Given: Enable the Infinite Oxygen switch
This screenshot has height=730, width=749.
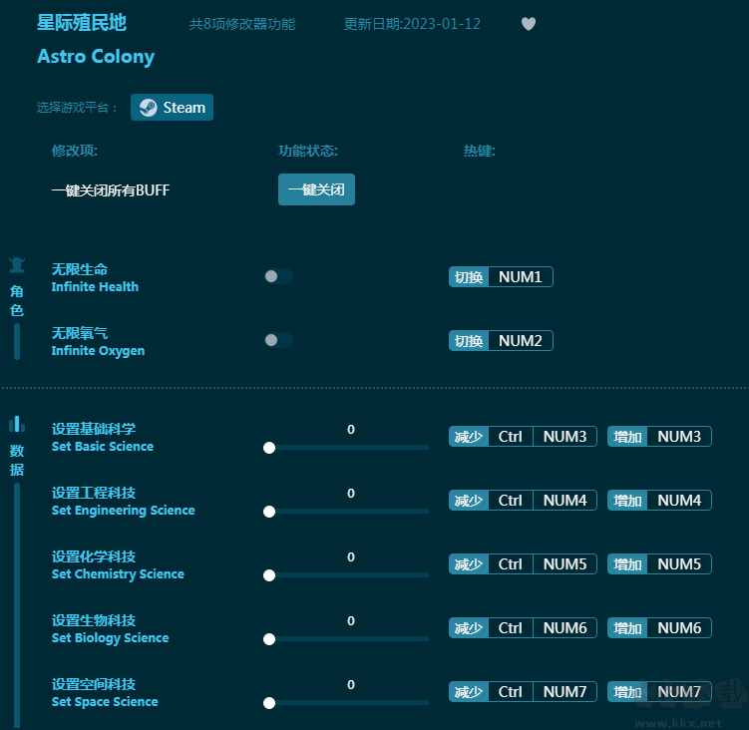Looking at the screenshot, I should click(x=277, y=340).
